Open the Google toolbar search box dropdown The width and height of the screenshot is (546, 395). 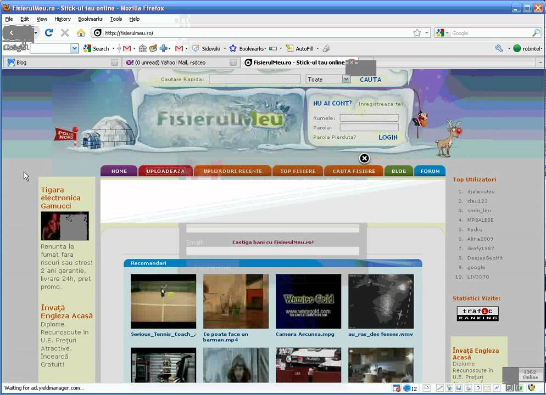[75, 49]
